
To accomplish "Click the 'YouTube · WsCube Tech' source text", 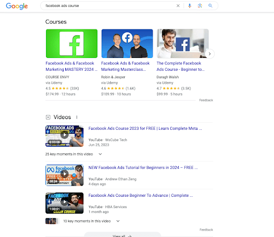I will tap(108, 140).
